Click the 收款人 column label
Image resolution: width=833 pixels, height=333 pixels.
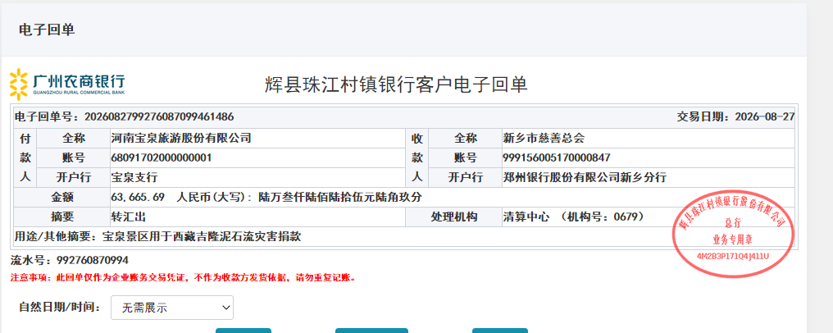click(416, 157)
